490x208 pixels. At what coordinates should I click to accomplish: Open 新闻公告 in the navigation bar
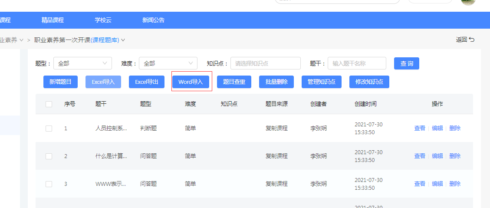153,20
